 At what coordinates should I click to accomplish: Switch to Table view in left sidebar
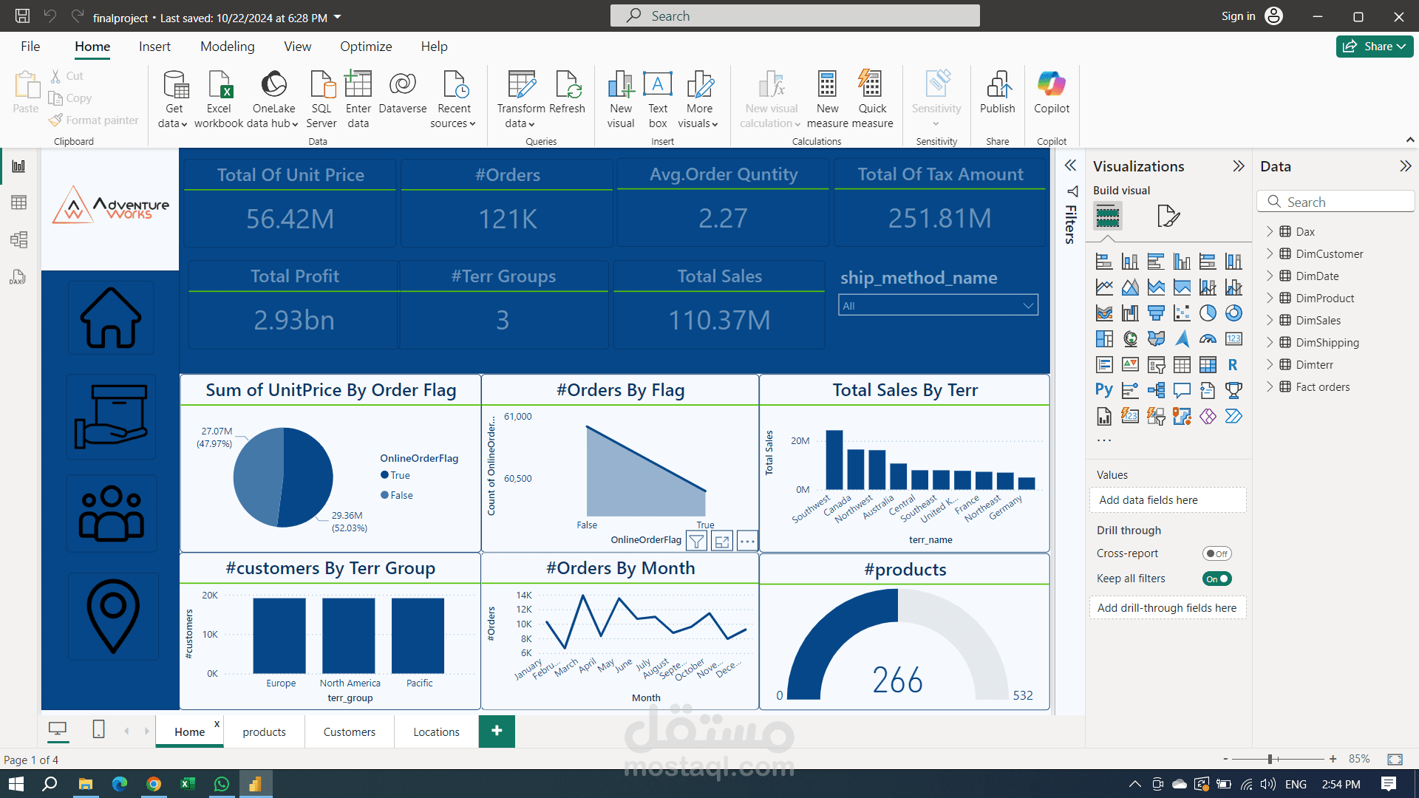point(18,202)
